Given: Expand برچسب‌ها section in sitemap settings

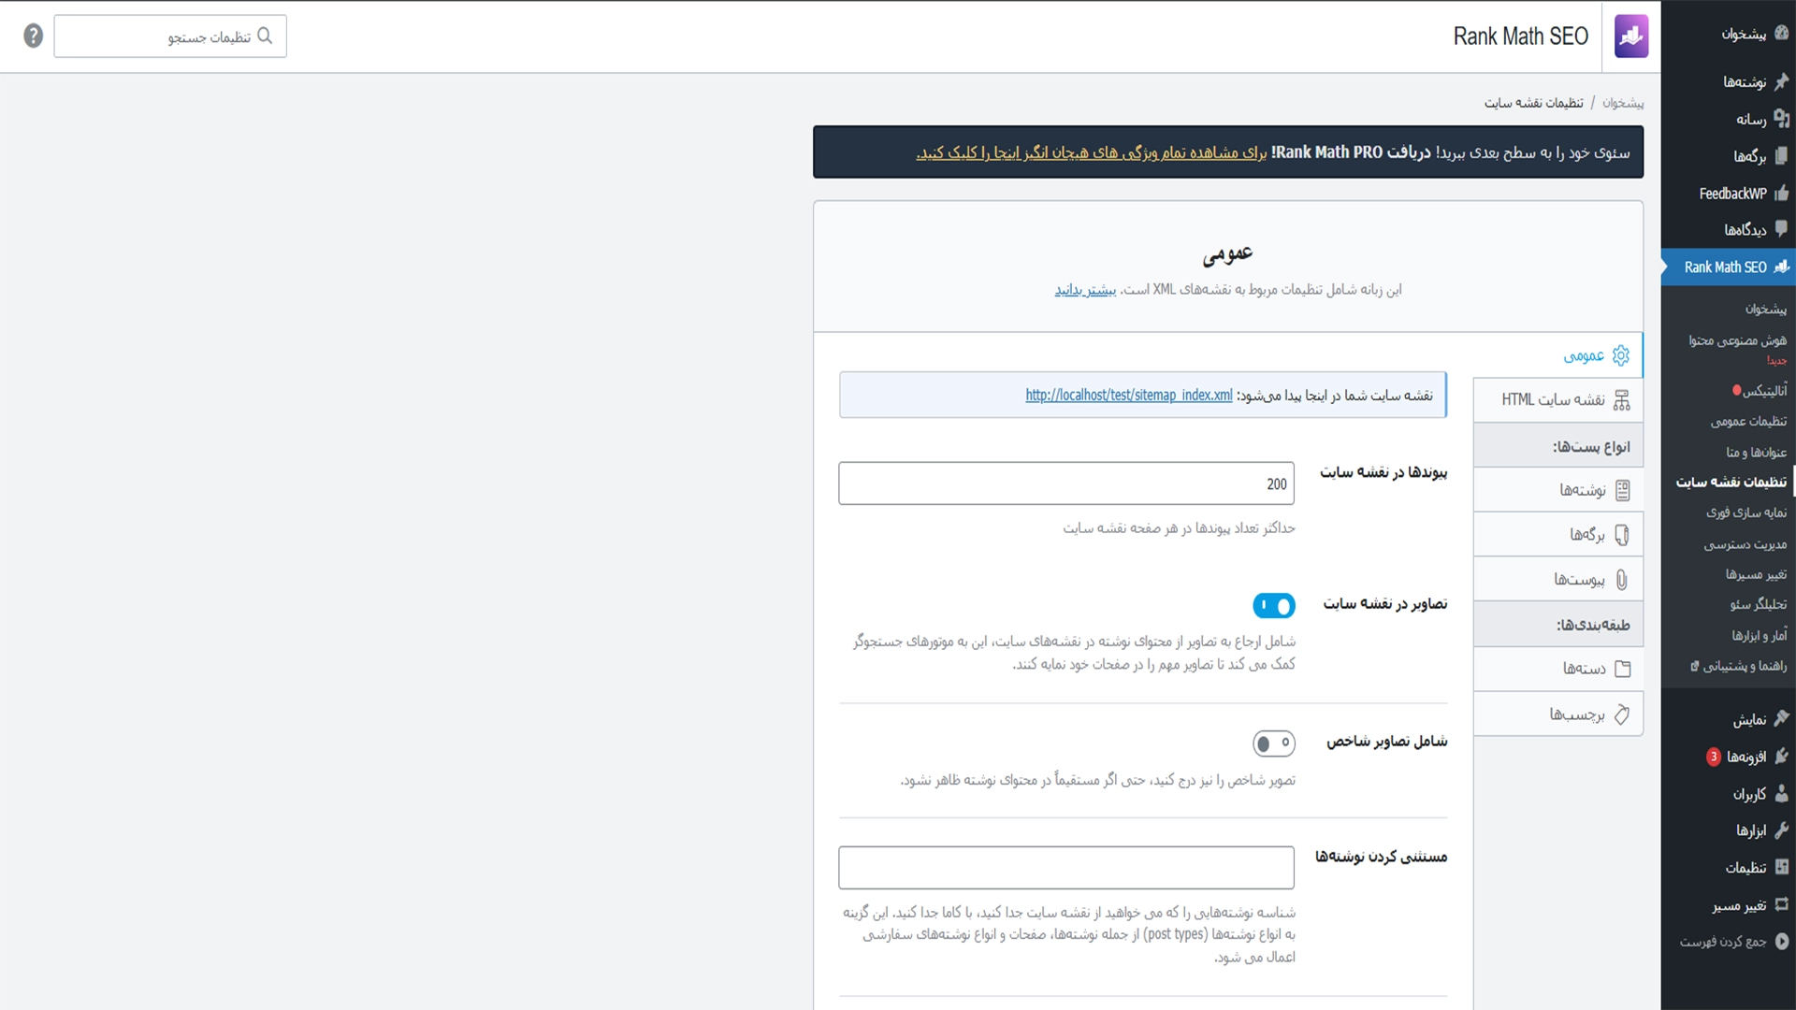Looking at the screenshot, I should pos(1557,714).
